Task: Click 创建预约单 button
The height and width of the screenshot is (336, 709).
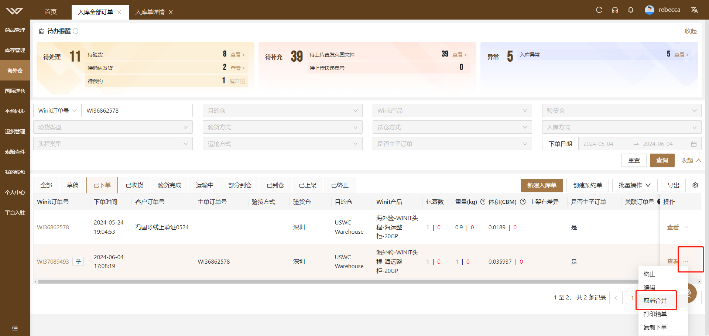Action: coord(588,185)
